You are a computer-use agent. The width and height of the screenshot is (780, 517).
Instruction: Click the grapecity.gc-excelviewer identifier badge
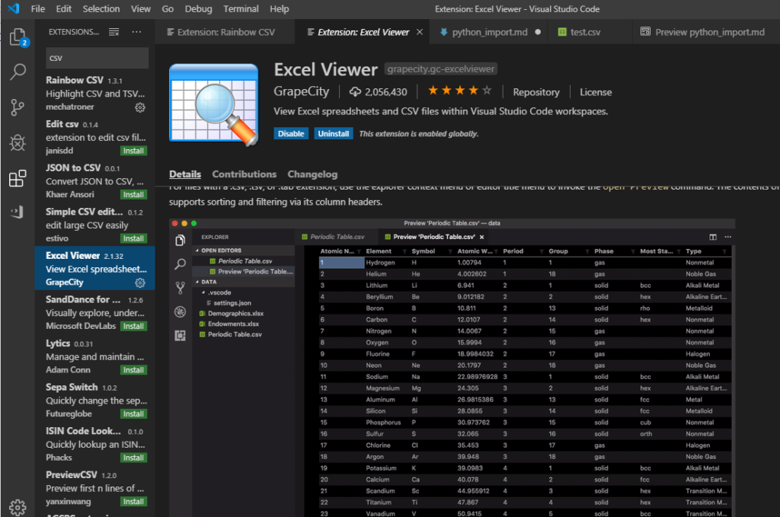(x=441, y=69)
